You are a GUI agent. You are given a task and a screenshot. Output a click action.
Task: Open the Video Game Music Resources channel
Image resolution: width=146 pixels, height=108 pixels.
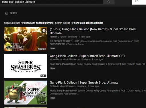65,60
